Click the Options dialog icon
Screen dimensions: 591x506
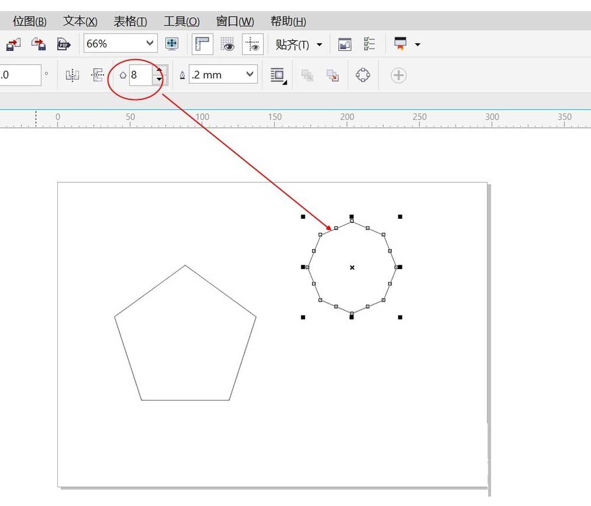345,44
